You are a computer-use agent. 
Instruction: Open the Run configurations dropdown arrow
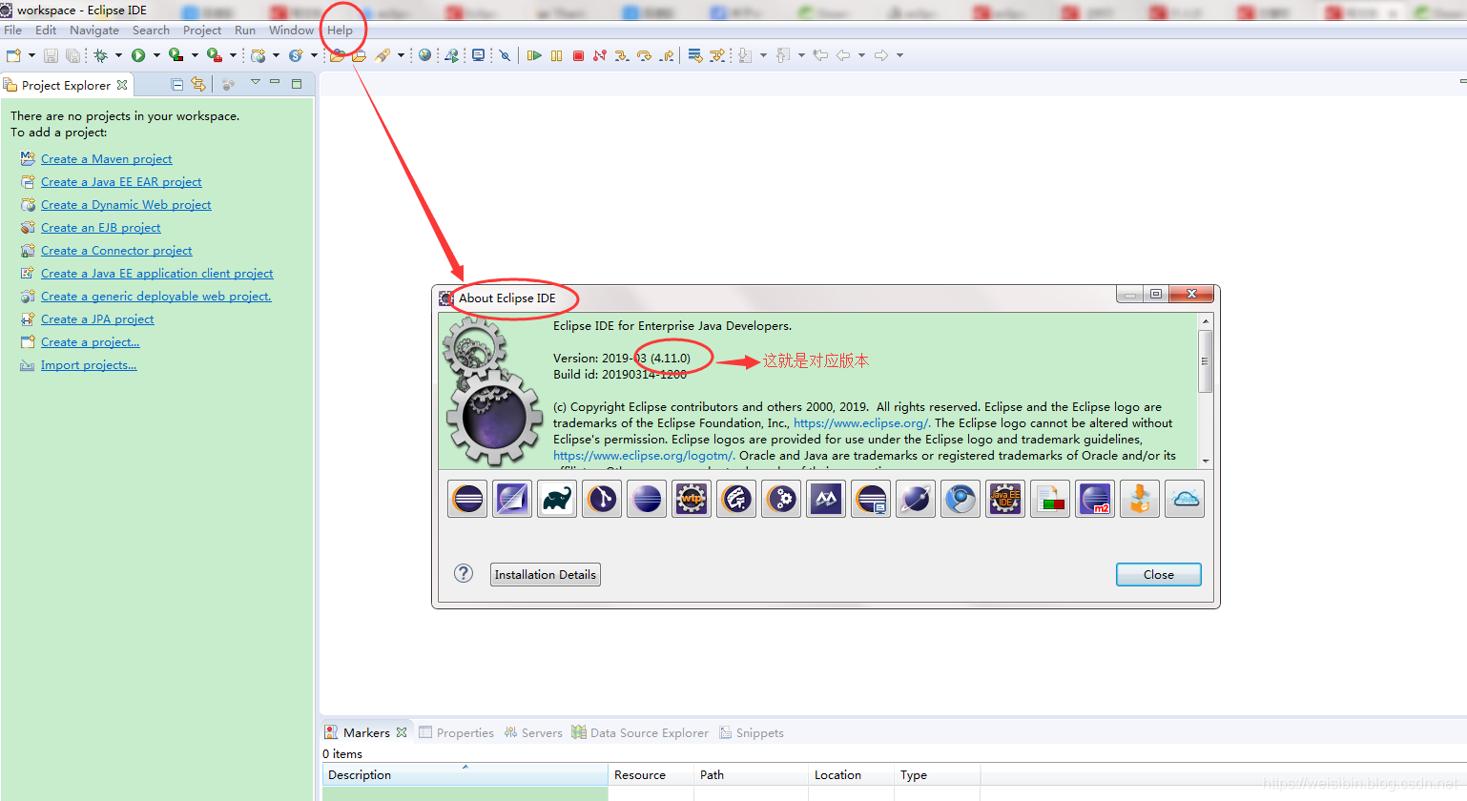156,55
